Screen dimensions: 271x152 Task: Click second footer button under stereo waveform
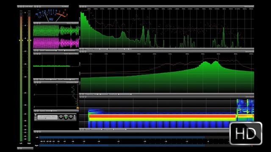click(x=37, y=51)
